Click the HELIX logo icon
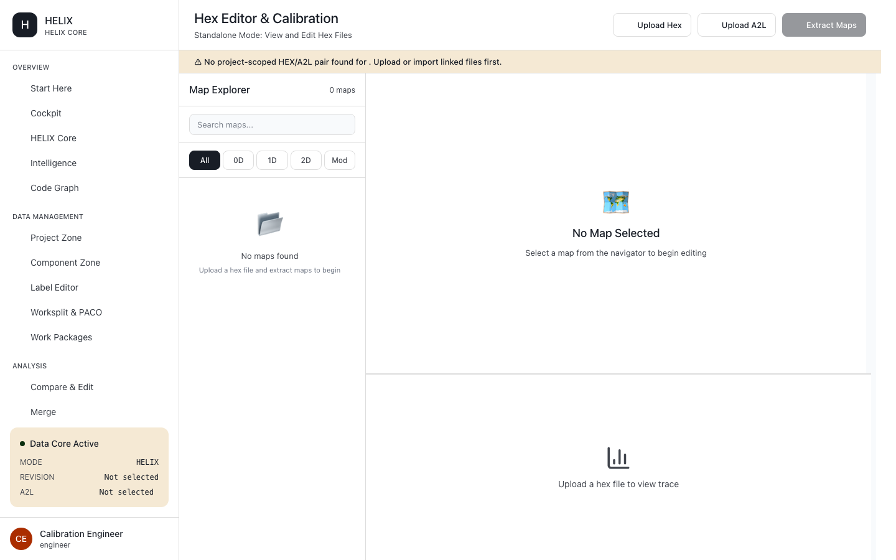 tap(25, 25)
